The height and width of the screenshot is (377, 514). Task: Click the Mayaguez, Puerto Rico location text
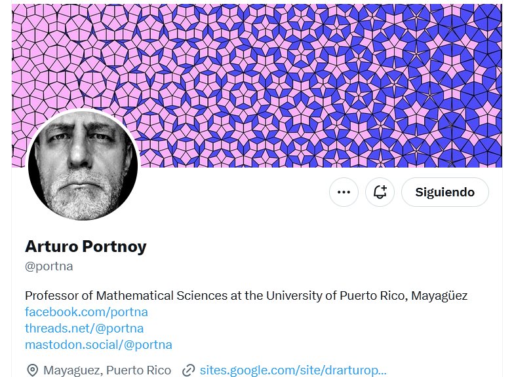coord(107,370)
